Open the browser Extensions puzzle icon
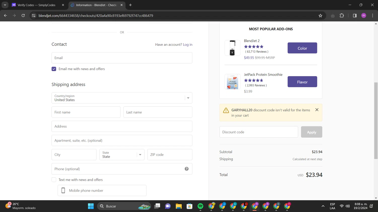Viewport: 378px width, 212px height. pyautogui.click(x=342, y=16)
